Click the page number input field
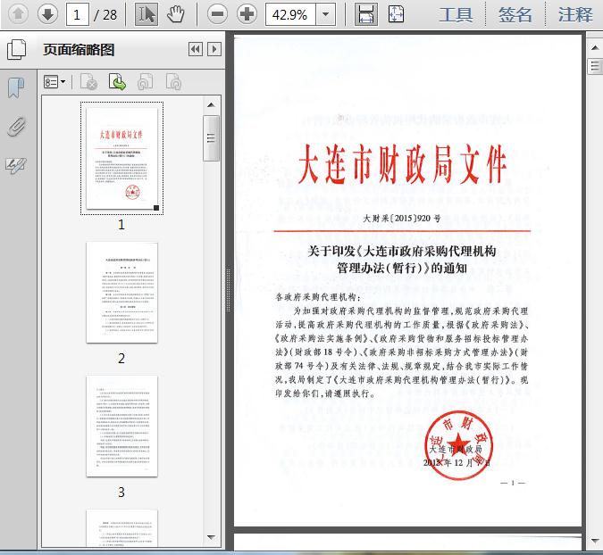603x555 pixels. [x=78, y=14]
